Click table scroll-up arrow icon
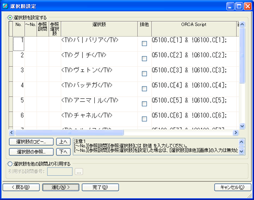 242,24
